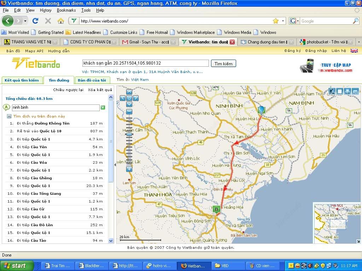
Task: Click the directions list scrollbar thumb
Action: [111, 141]
